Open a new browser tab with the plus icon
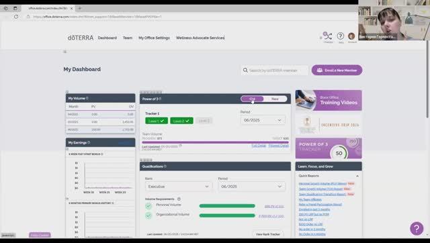 [x=80, y=8]
